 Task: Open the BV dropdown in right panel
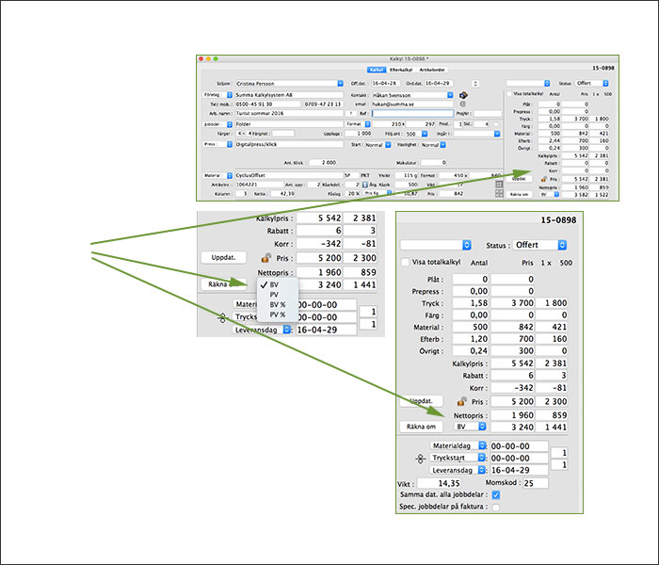tap(471, 427)
